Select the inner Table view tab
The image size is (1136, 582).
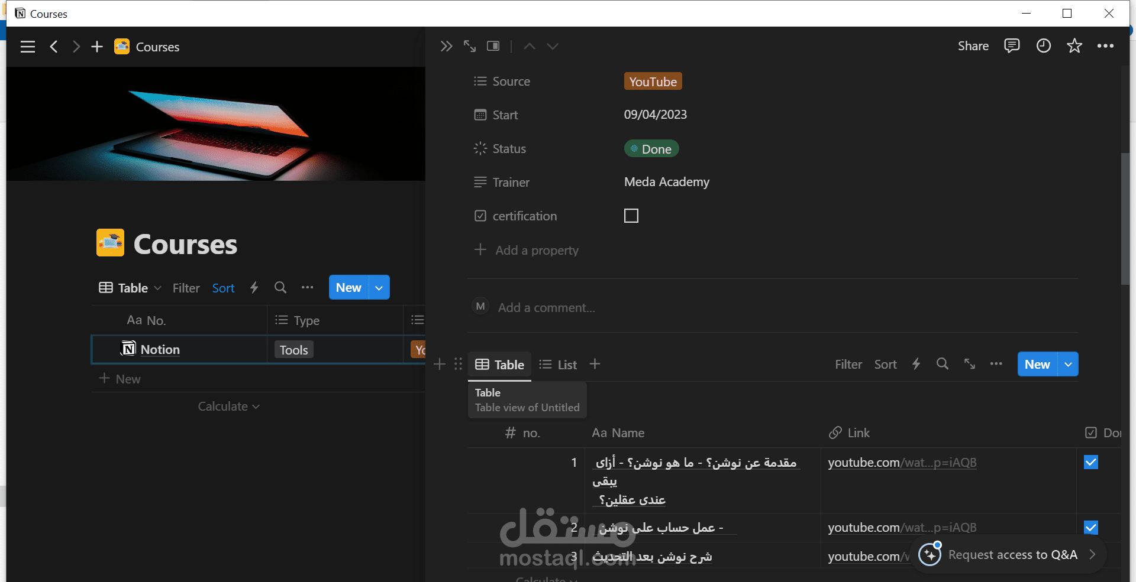tap(500, 365)
